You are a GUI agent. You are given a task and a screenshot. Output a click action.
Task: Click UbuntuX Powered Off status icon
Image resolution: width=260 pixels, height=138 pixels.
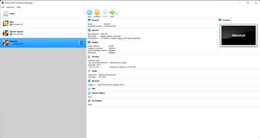coord(11,44)
